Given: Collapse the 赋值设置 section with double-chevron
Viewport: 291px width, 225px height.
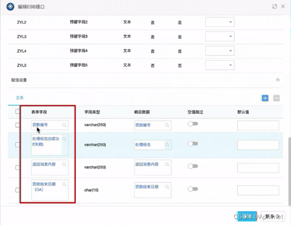Looking at the screenshot, I should [278, 80].
